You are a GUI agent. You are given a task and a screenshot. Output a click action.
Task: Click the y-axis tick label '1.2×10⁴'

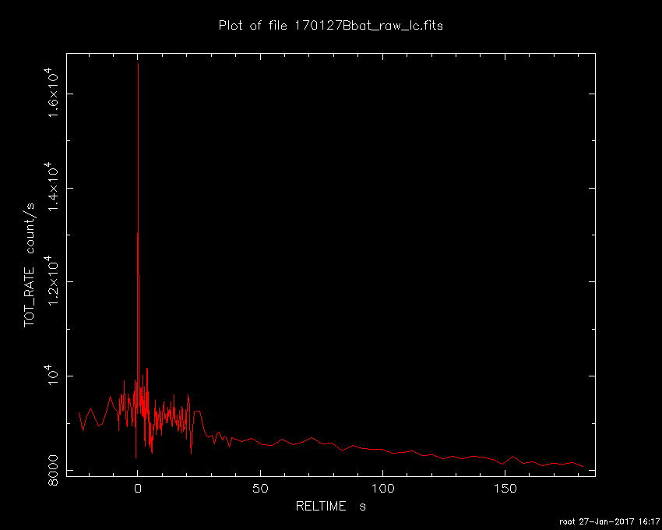point(51,281)
